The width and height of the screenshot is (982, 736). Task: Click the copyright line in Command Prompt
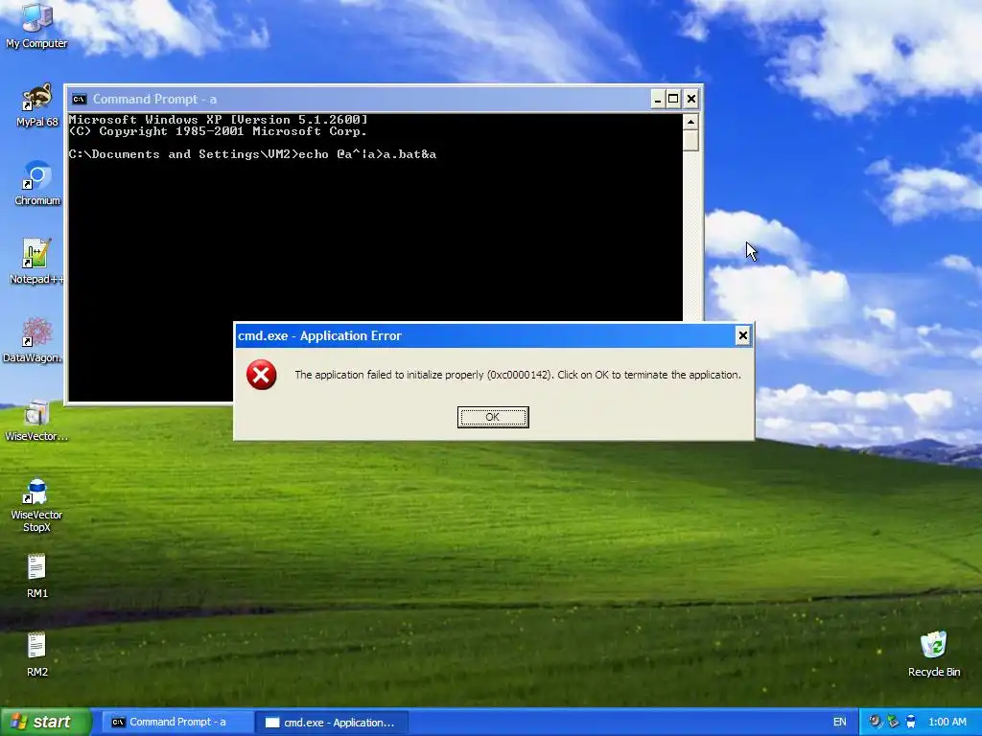[218, 131]
